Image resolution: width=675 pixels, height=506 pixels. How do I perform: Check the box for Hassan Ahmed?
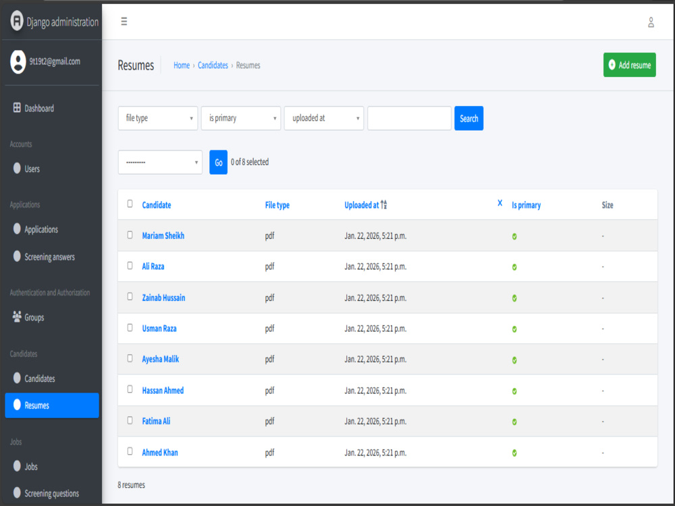pos(130,389)
